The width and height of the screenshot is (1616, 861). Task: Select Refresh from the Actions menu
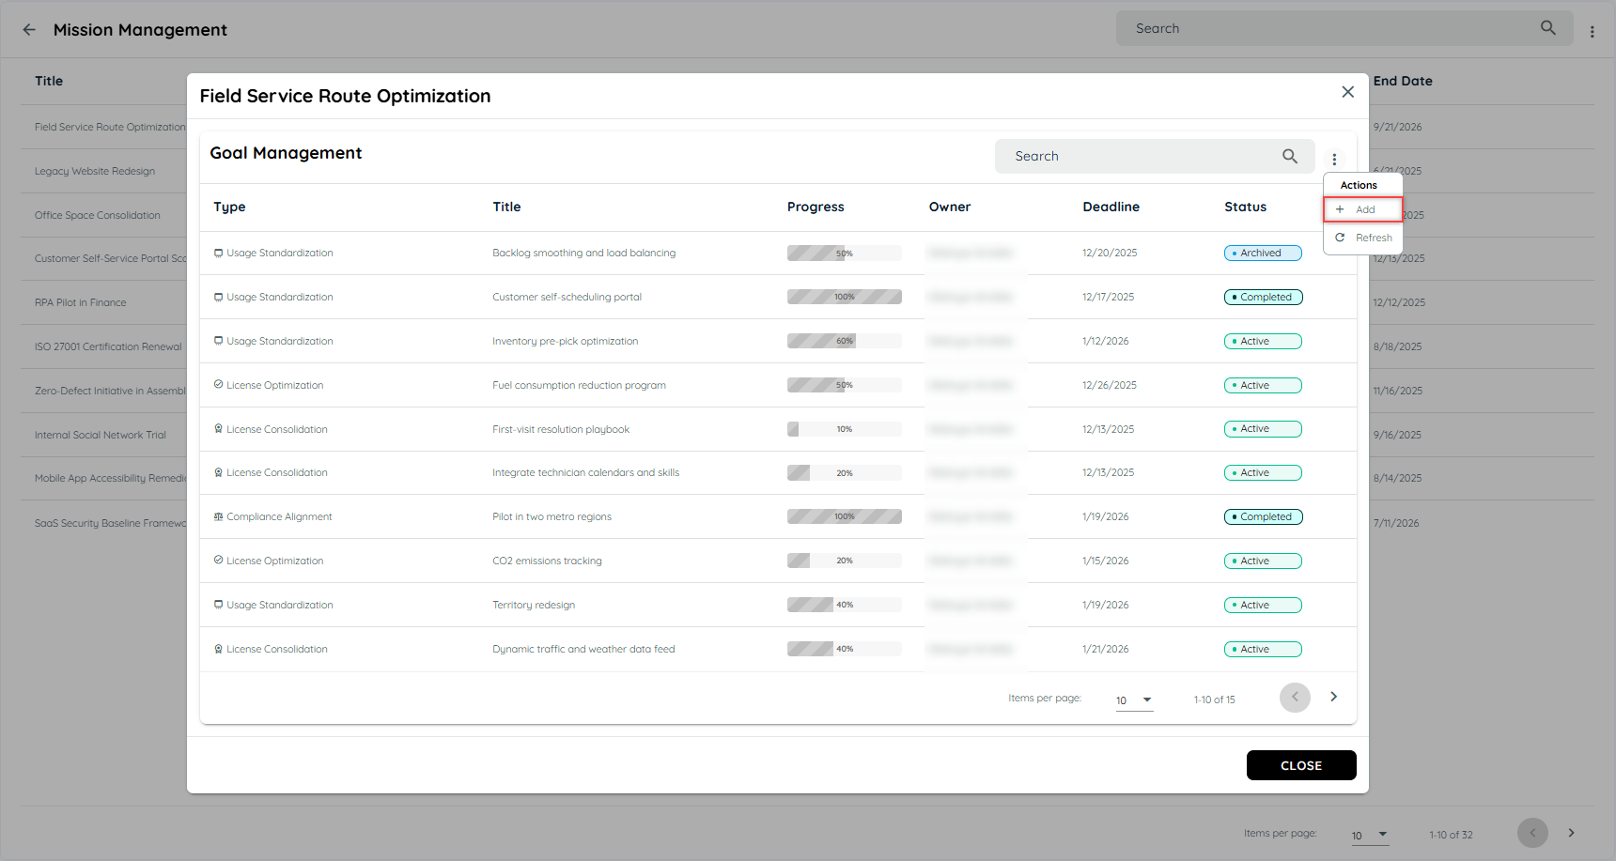pyautogui.click(x=1363, y=238)
